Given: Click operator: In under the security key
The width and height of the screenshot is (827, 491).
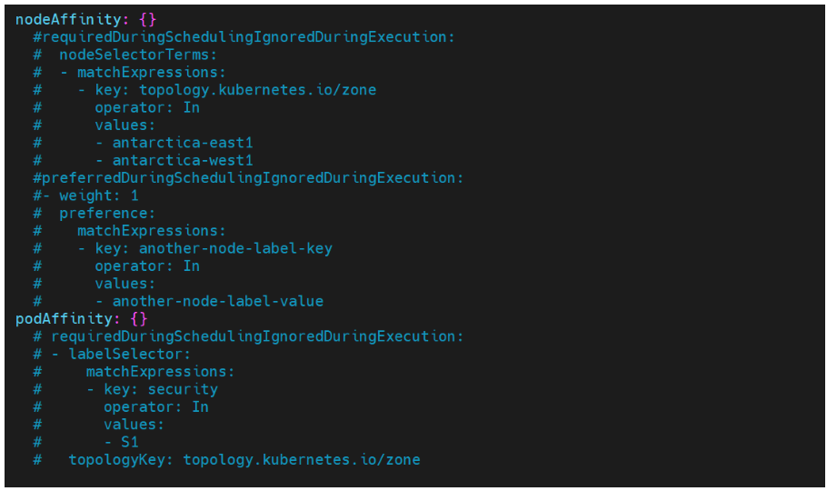Looking at the screenshot, I should [156, 407].
